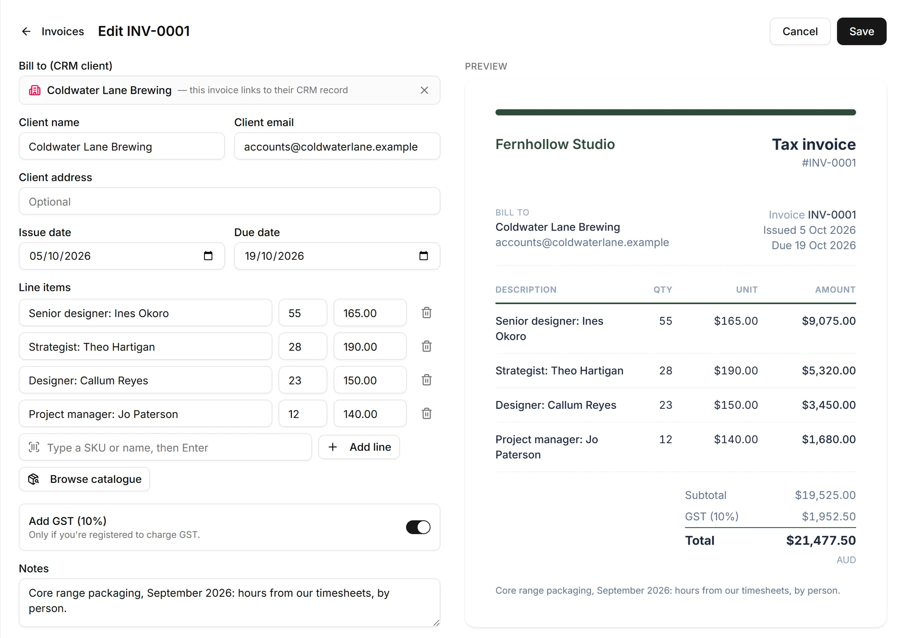Click the Issue date field 05/10/2026
The height and width of the screenshot is (638, 905).
tap(122, 256)
